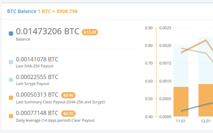Click the 0.00141078 BTC SHA-256 payout value
The image size is (213, 133).
tap(37, 60)
